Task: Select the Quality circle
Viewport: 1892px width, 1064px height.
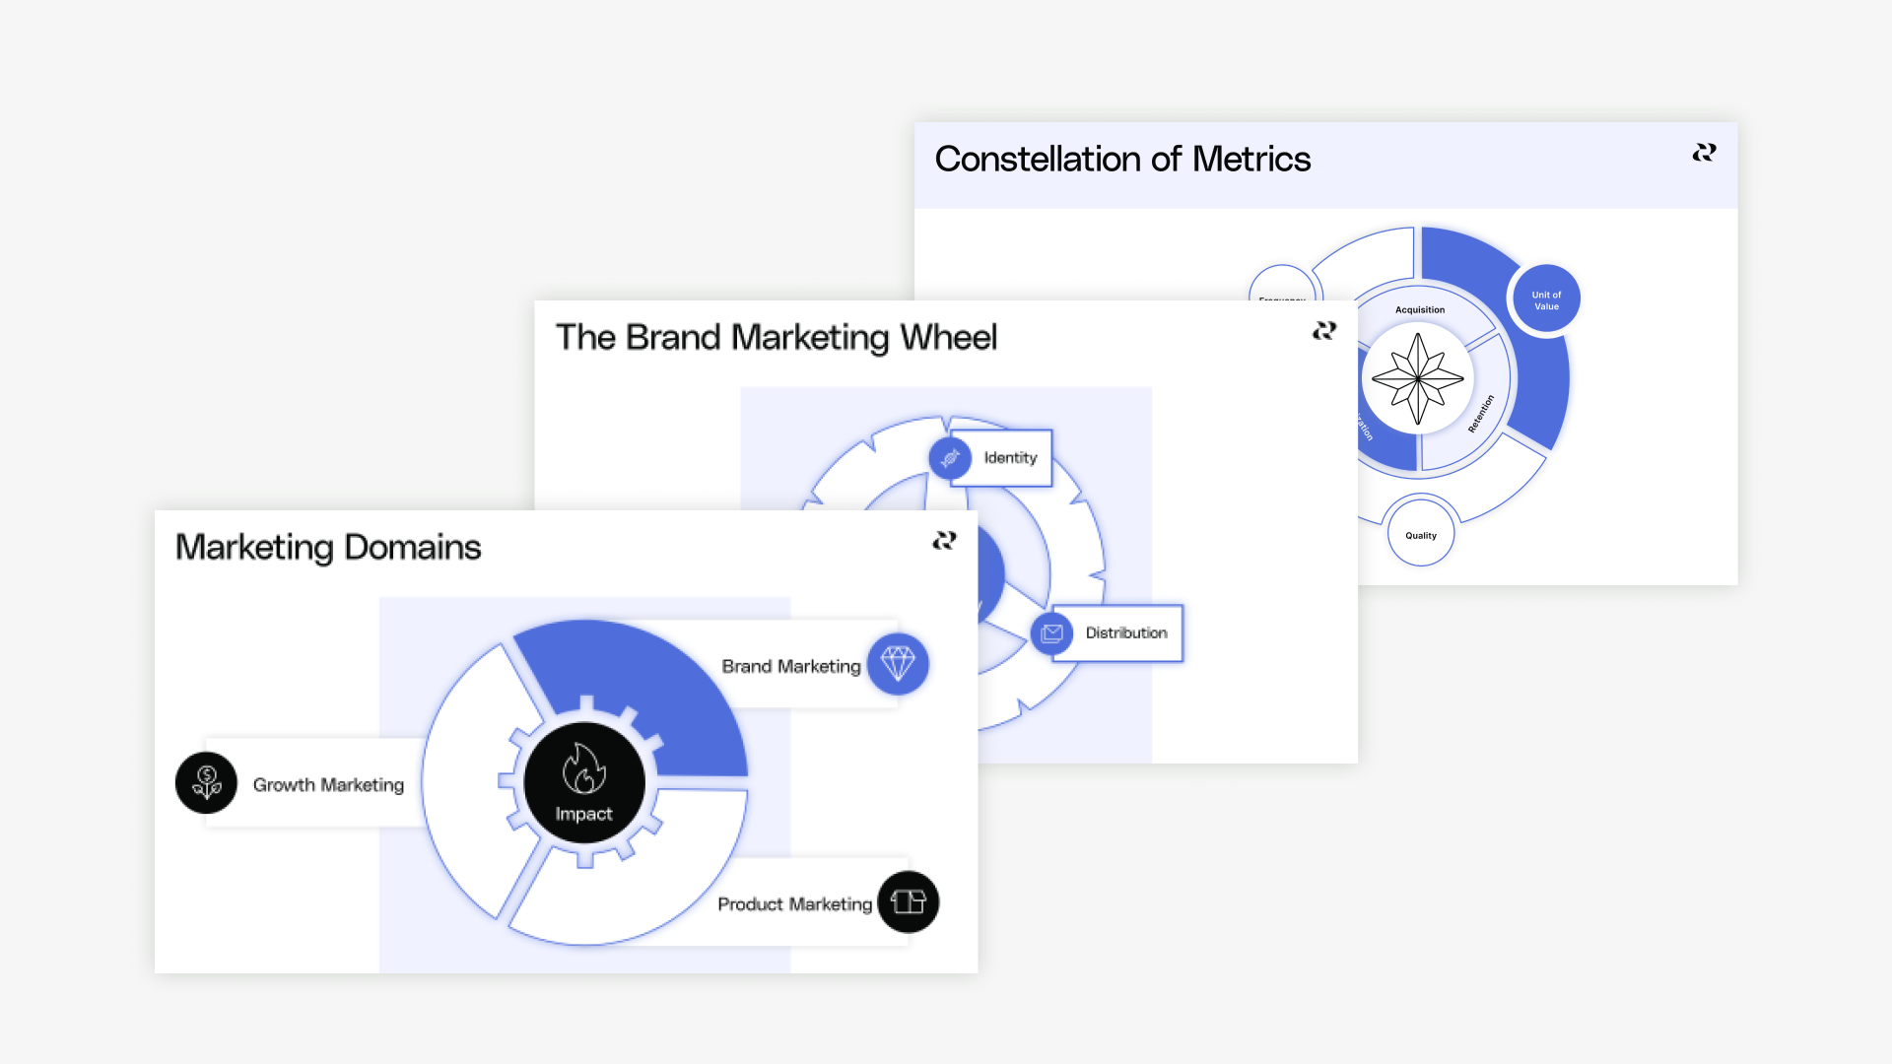Action: pos(1421,533)
